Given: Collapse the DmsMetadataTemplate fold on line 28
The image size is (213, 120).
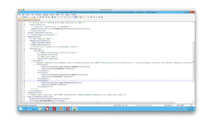Looking at the screenshot, I should click(x=24, y=41).
